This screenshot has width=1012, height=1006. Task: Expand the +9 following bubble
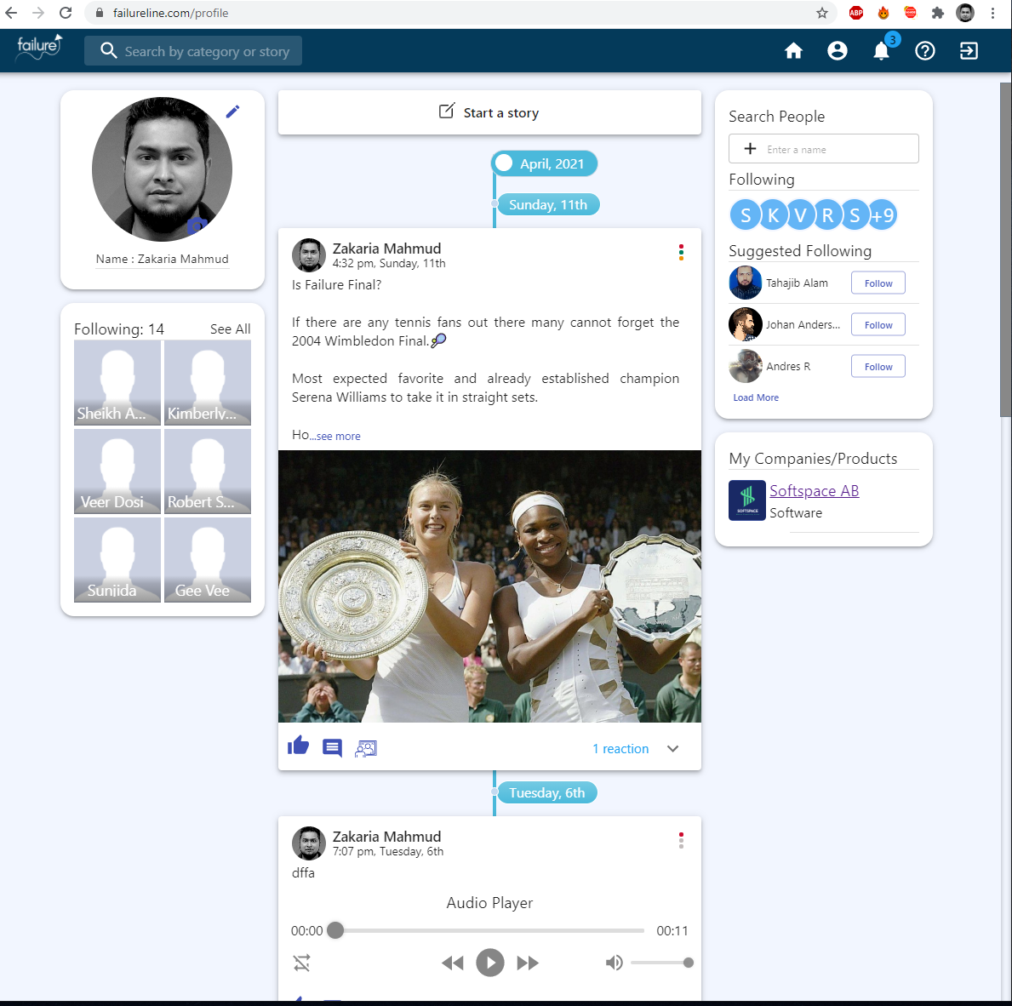click(x=883, y=214)
